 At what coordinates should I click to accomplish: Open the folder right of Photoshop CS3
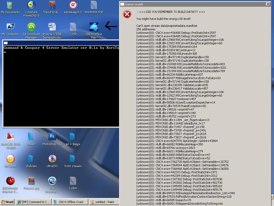[73, 139]
